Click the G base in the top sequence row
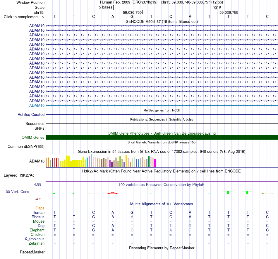The image size is (278, 259). click(132, 16)
